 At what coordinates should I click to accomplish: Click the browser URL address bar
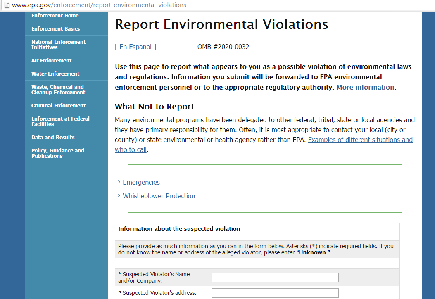[x=207, y=5]
